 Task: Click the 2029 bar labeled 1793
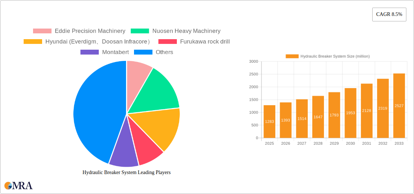tap(334, 115)
